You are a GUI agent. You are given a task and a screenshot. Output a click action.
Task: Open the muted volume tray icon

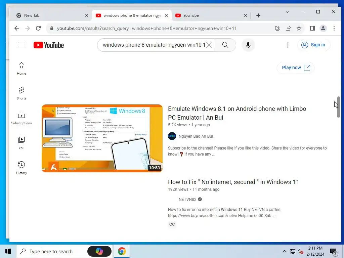[301, 251]
